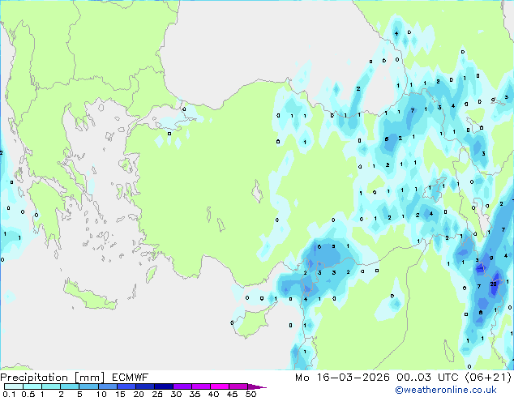Click the legend value '25'
The height and width of the screenshot is (397, 514).
(x=157, y=394)
